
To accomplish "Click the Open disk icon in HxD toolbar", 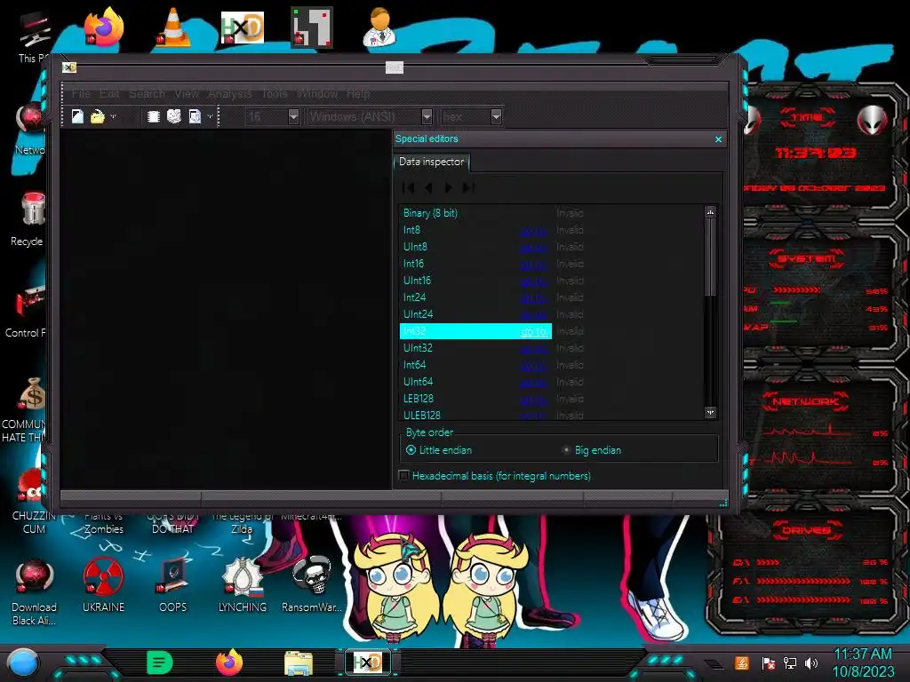I will 174,116.
